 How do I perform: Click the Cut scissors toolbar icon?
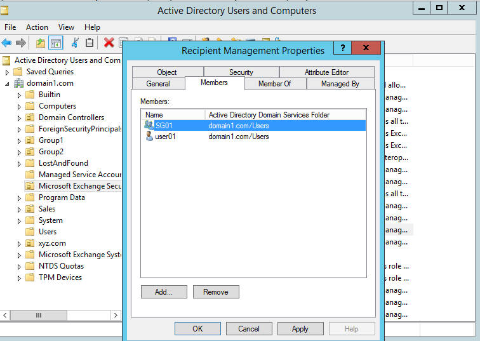(75, 43)
